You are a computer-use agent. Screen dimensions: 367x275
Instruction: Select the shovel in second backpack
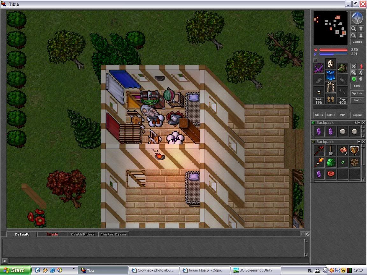click(x=331, y=151)
